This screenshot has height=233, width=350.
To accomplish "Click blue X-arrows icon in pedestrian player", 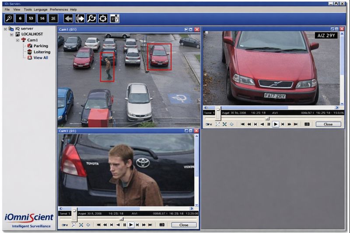I will [x=81, y=225].
